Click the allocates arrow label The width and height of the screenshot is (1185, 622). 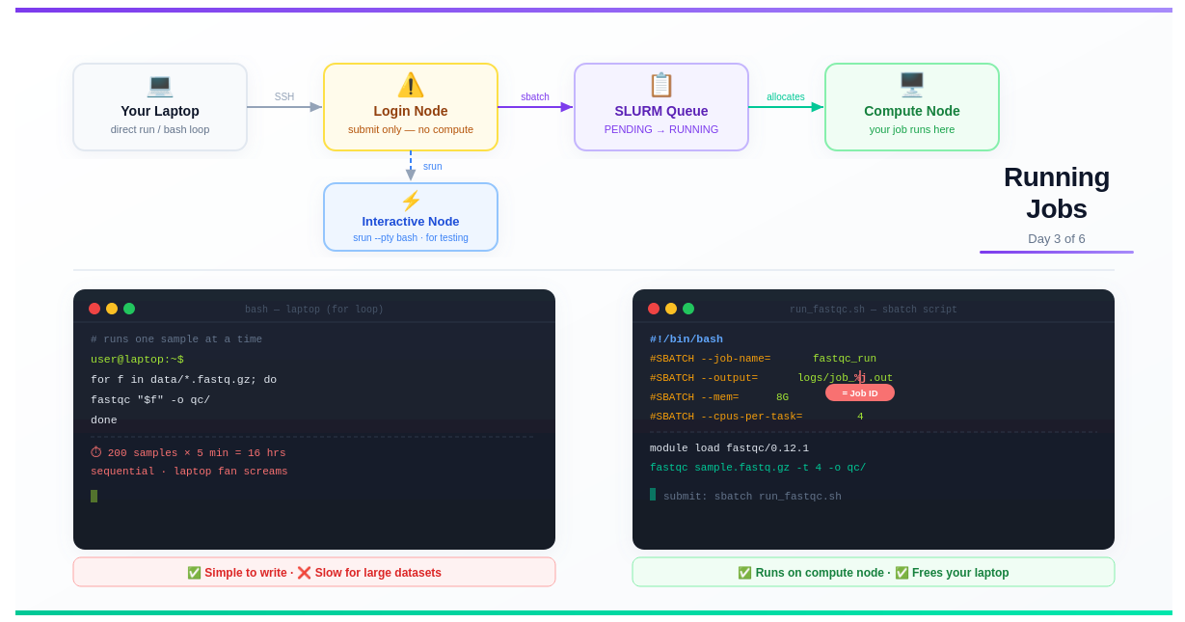click(786, 96)
